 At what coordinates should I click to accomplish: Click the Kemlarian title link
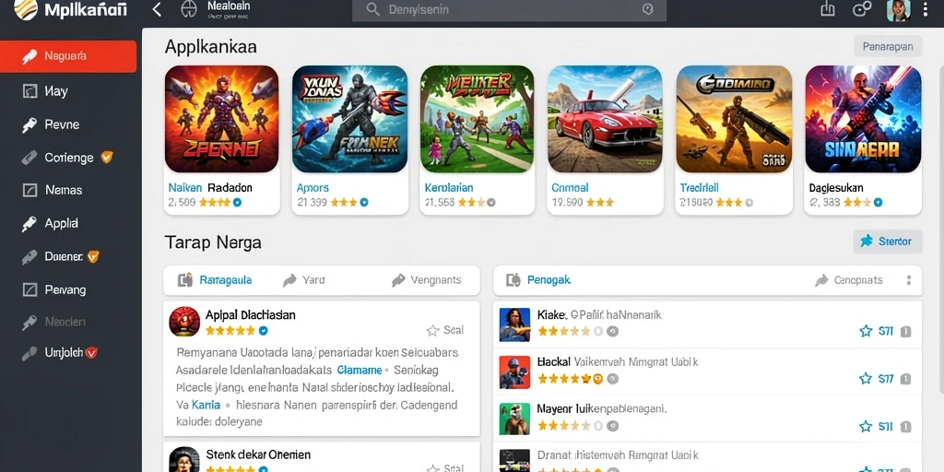[x=449, y=188]
